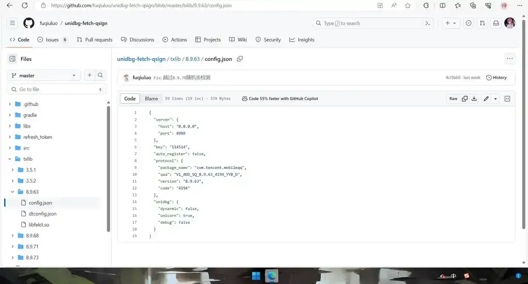Open the Issues tab

(52, 40)
